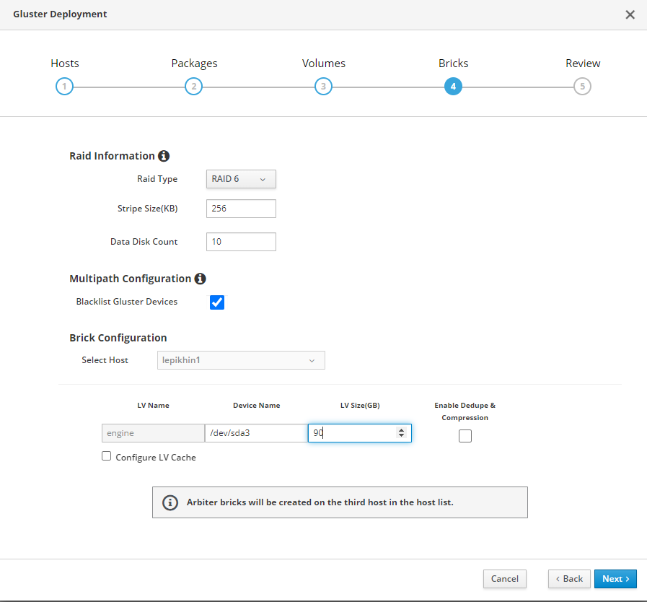Viewport: 647px width, 602px height.
Task: Click the Stripe Size(KB) field
Action: point(241,209)
